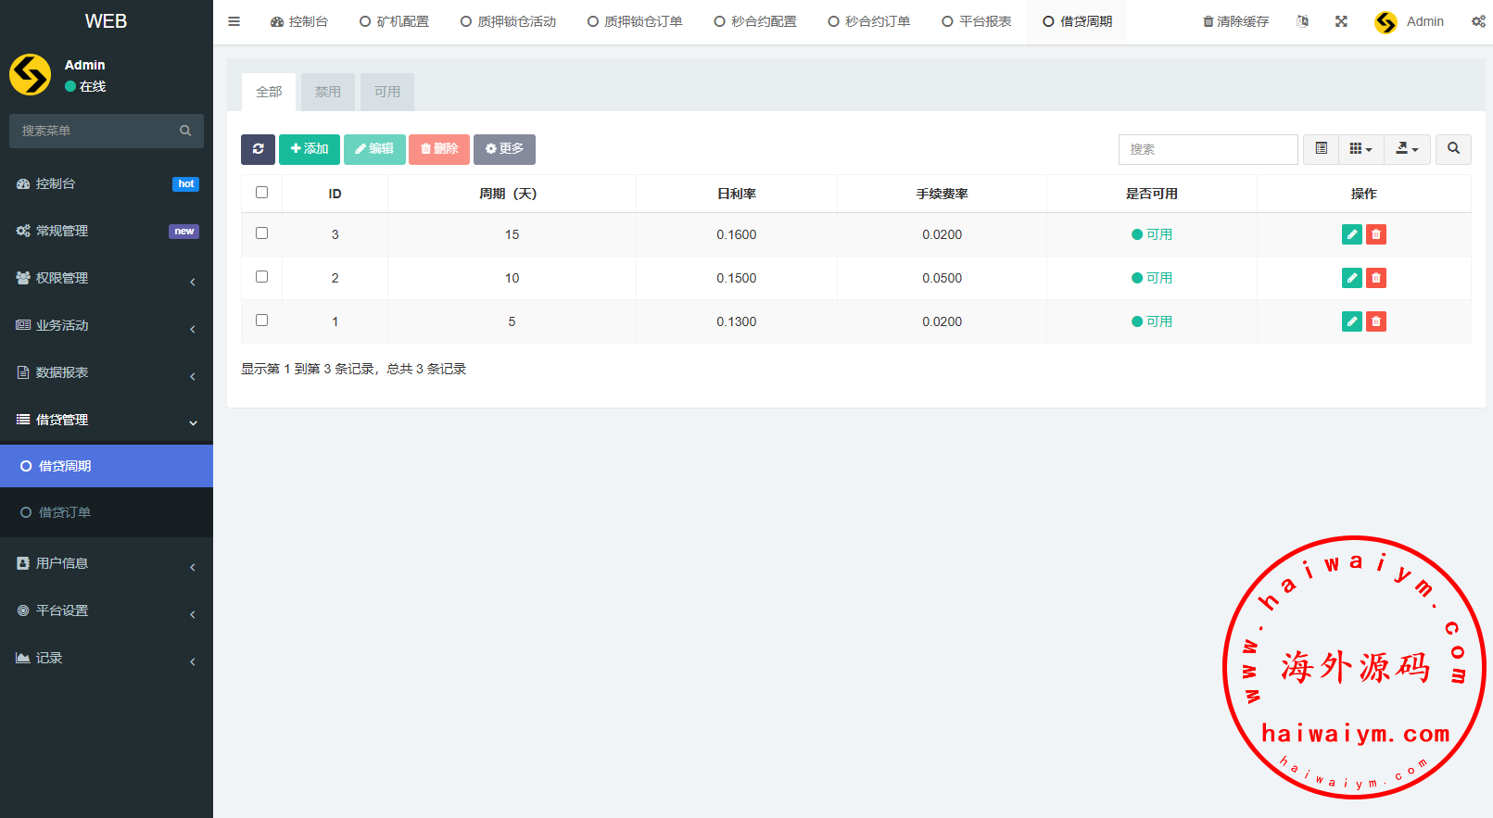1493x818 pixels.
Task: Expand the 用户信息 sidebar menu
Action: 107,563
